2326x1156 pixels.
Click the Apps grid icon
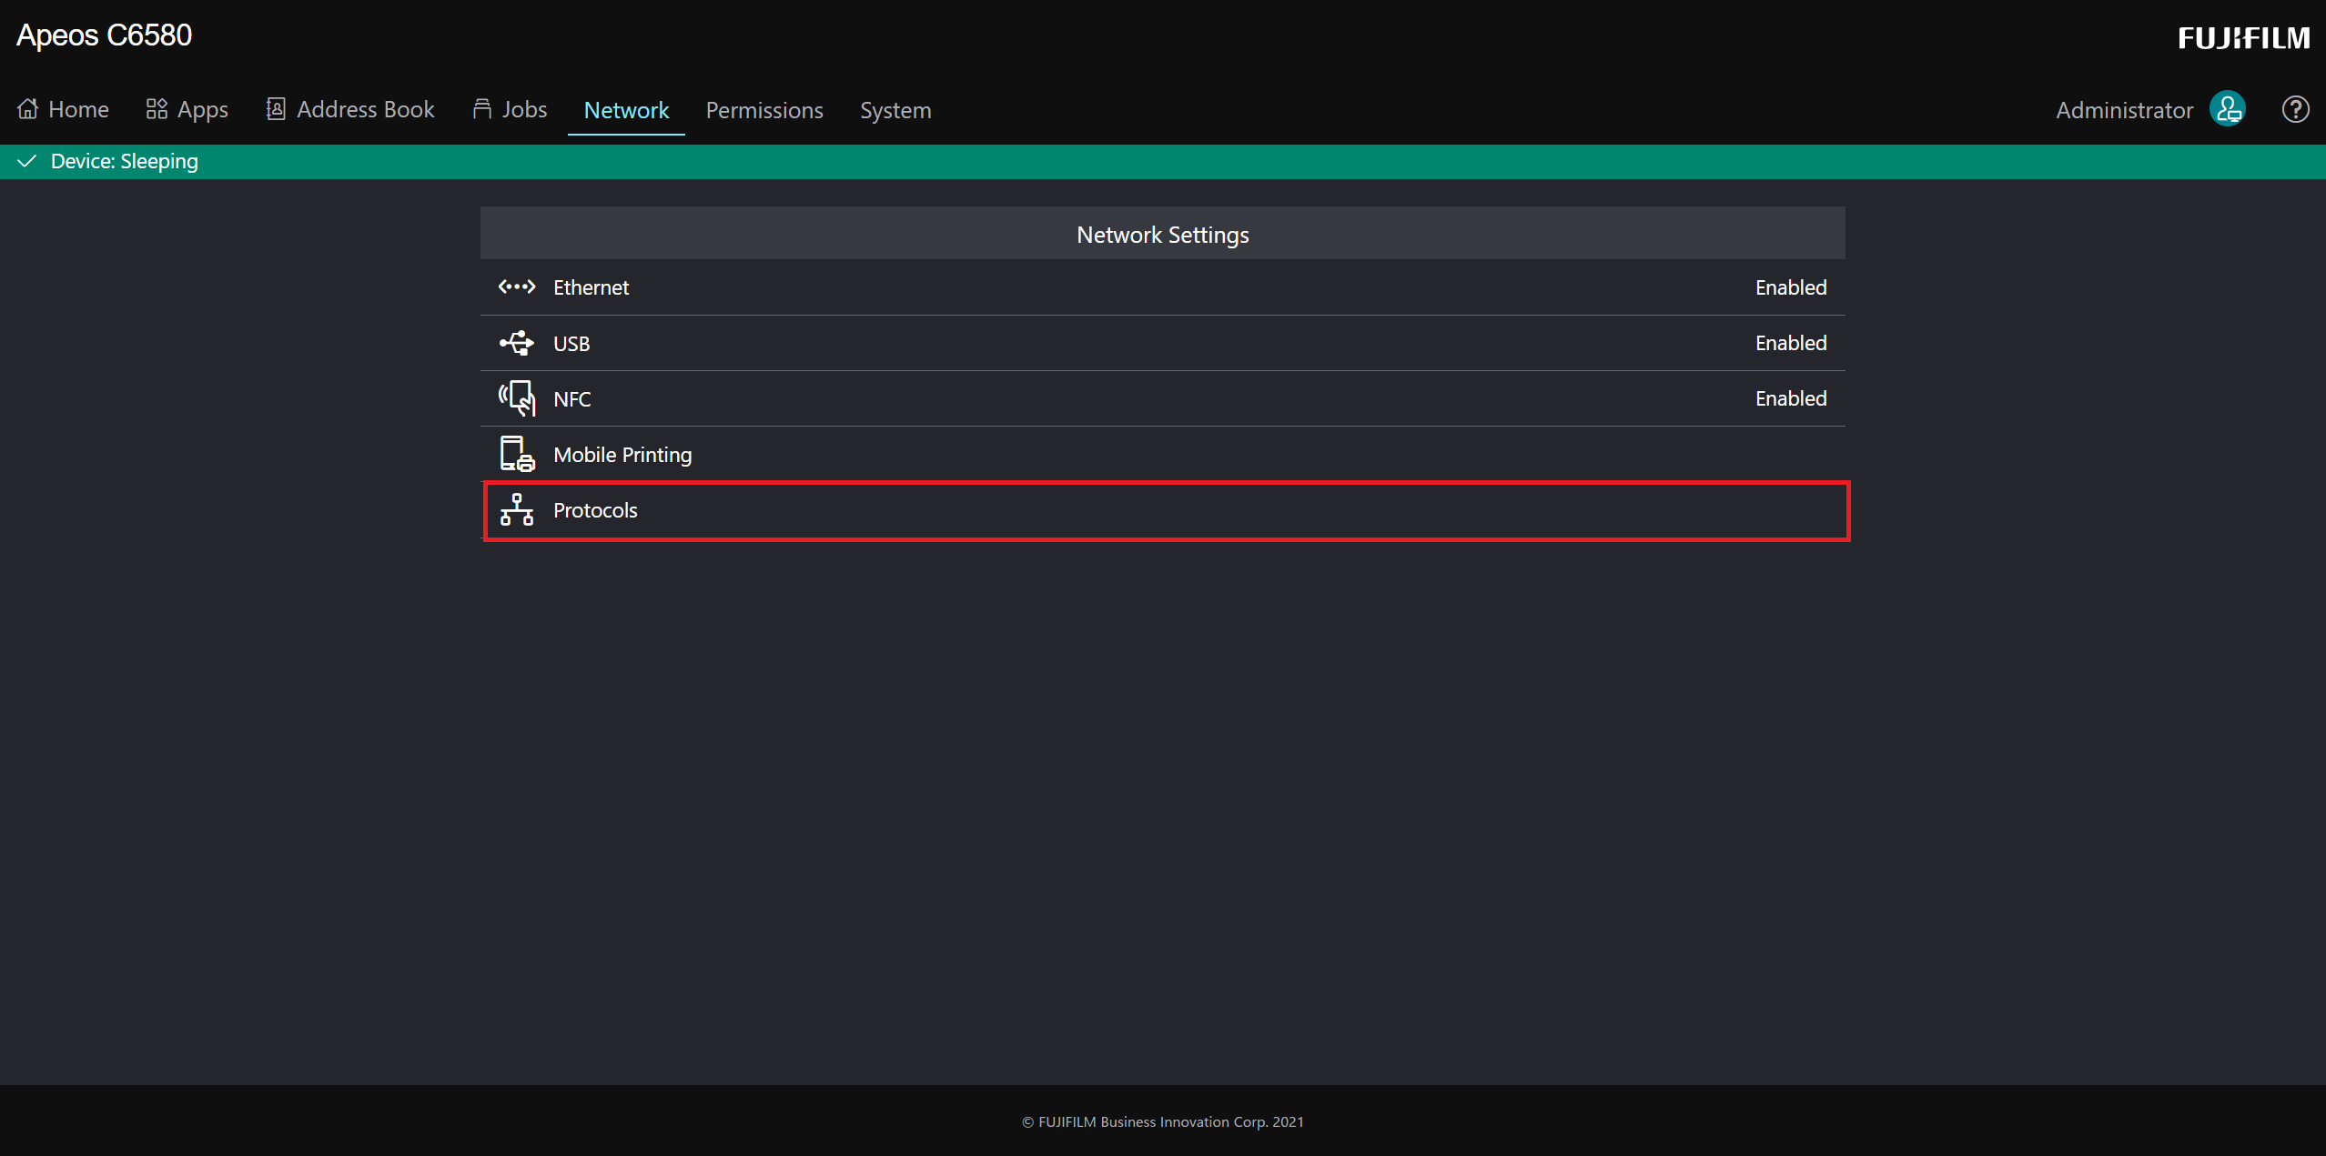157,109
